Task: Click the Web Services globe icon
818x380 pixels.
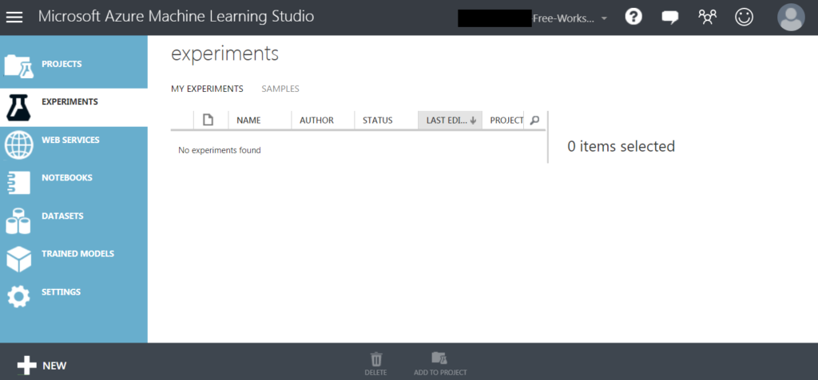Action: point(19,145)
